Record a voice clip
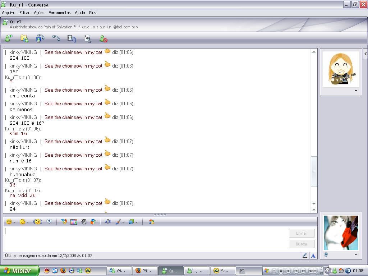Viewport: 368px width, 276px height. click(49, 221)
